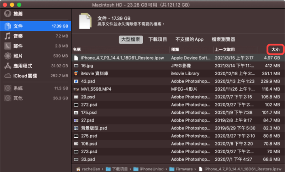
Task: Click the JPEG影像 type cell
Action: (x=181, y=66)
